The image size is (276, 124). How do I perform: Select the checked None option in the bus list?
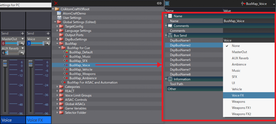click(236, 46)
